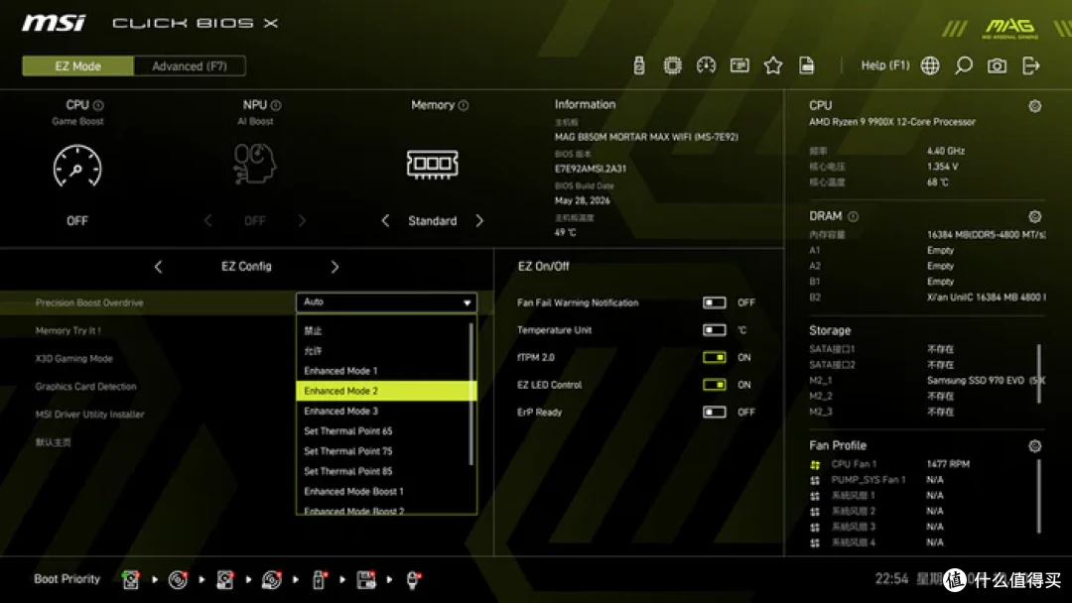The image size is (1072, 603).
Task: Click the CPU chip icon in toolbar
Action: click(673, 65)
